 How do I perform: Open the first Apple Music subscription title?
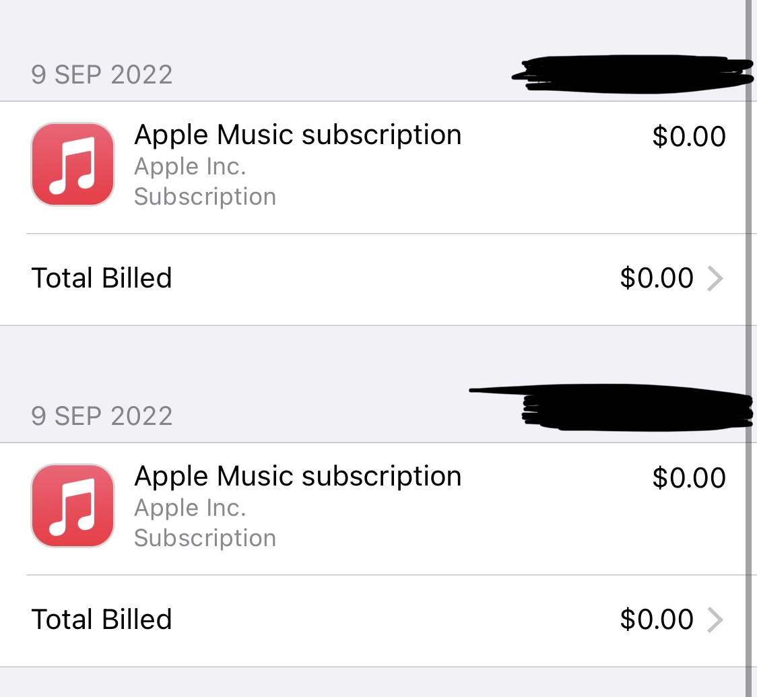[298, 135]
